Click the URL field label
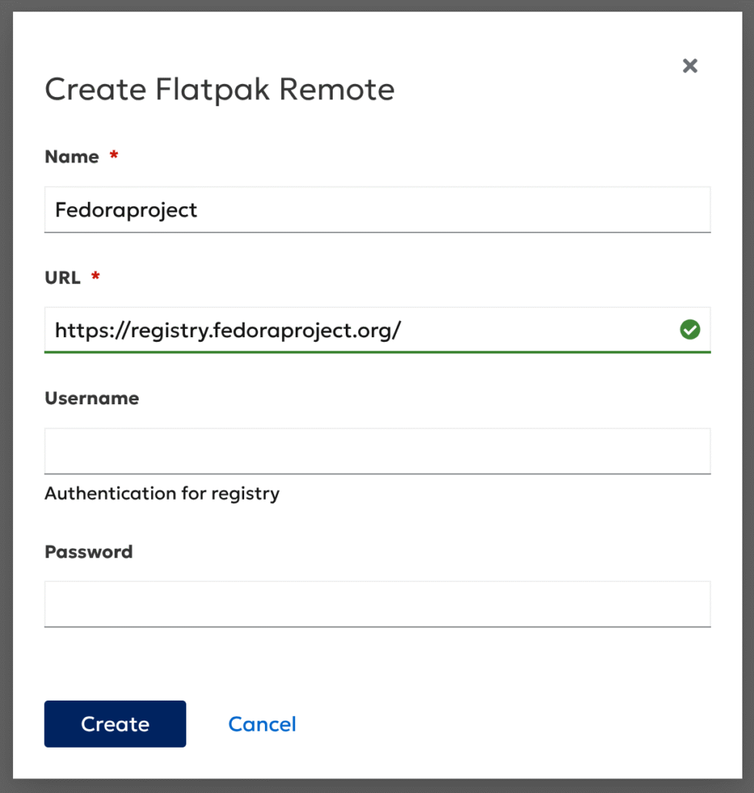Screen dimensions: 754x793 [62, 278]
